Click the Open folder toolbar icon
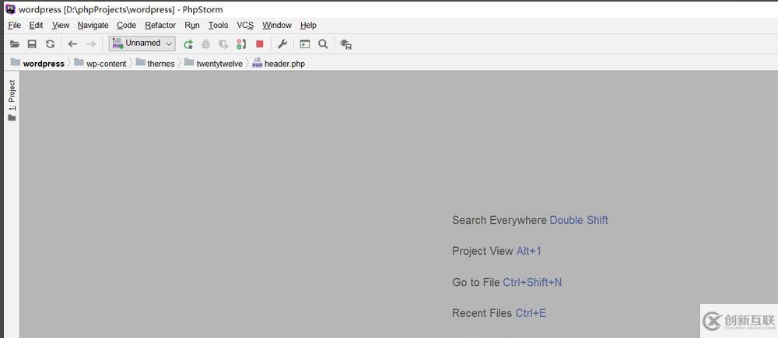This screenshot has height=338, width=778. 15,44
